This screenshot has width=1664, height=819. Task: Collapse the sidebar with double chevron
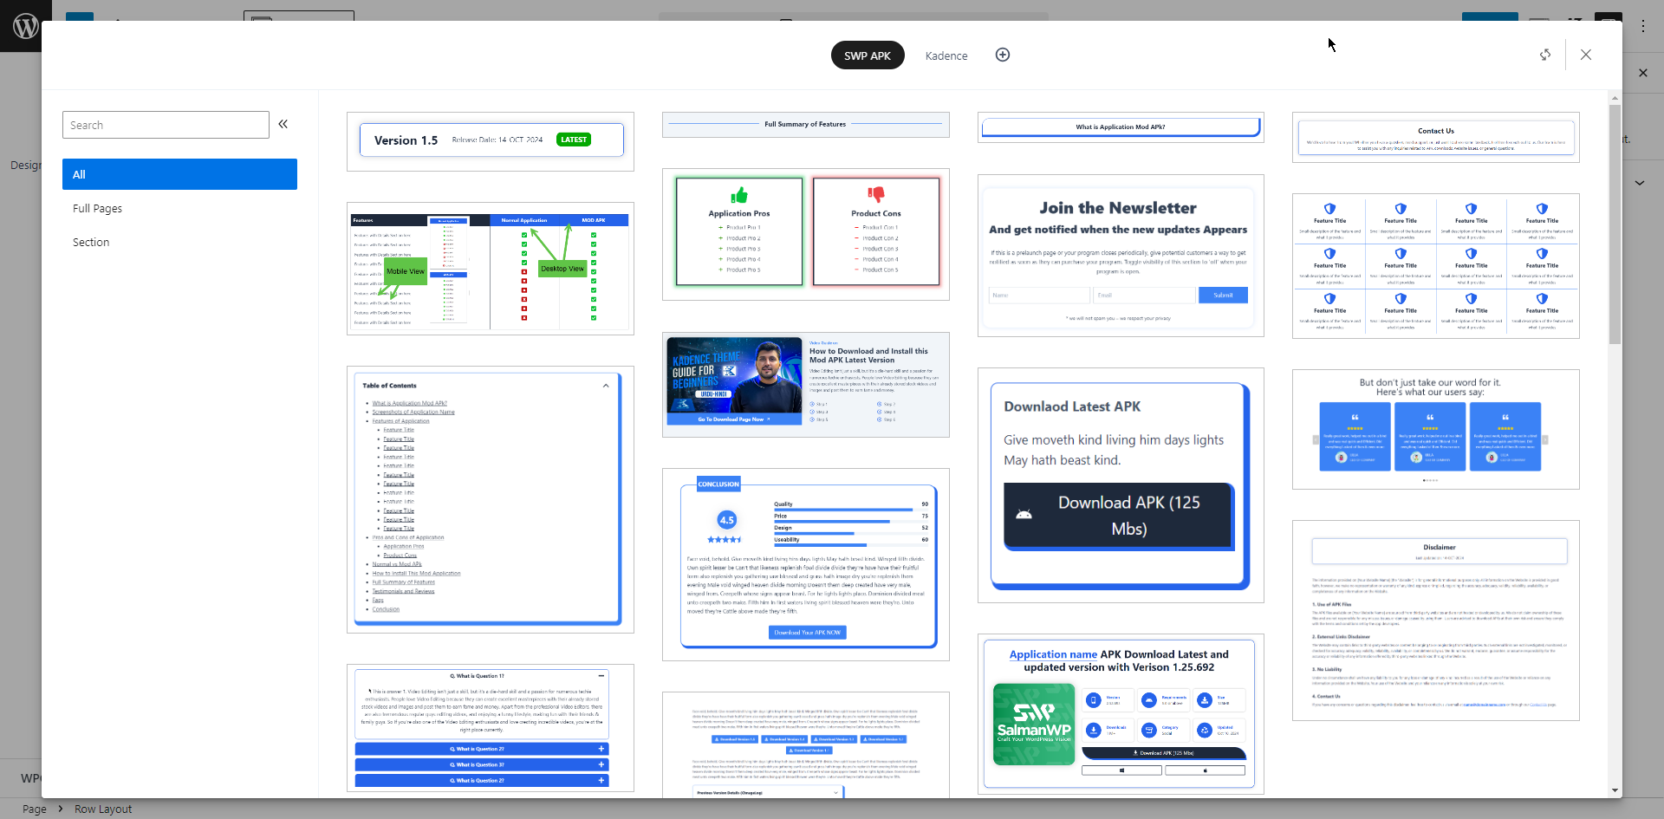pyautogui.click(x=283, y=125)
